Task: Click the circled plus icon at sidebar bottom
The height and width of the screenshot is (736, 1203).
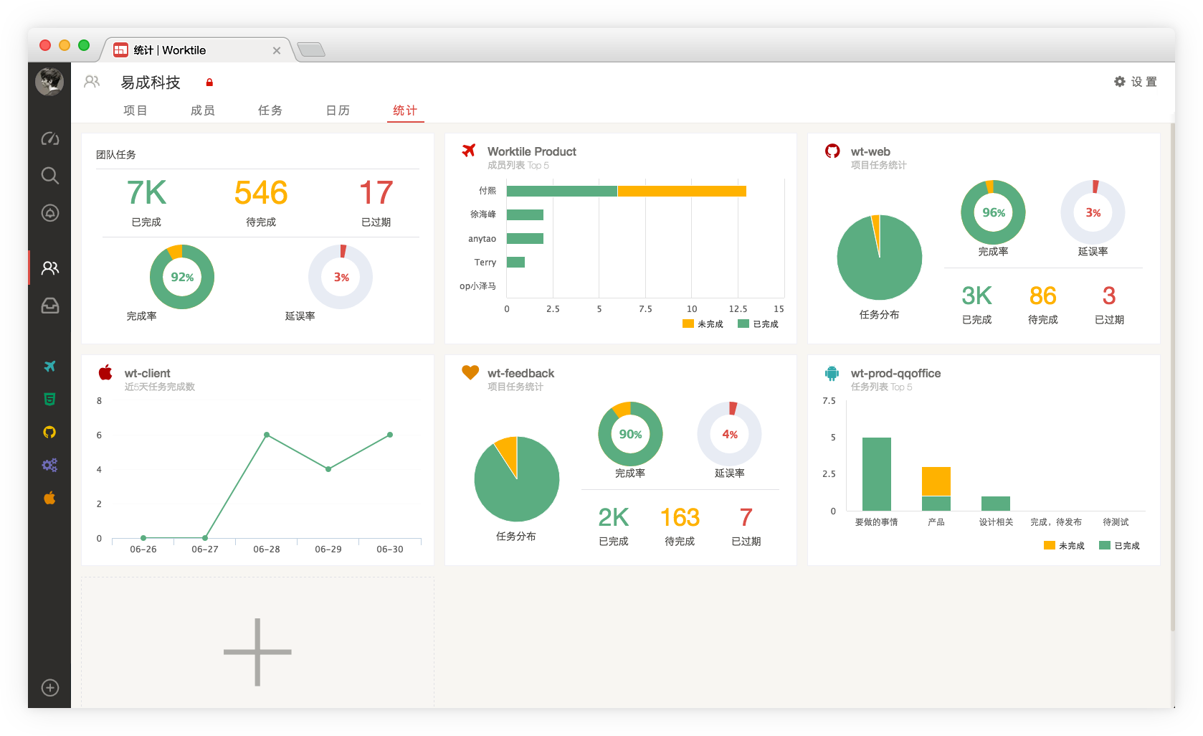Action: (49, 688)
